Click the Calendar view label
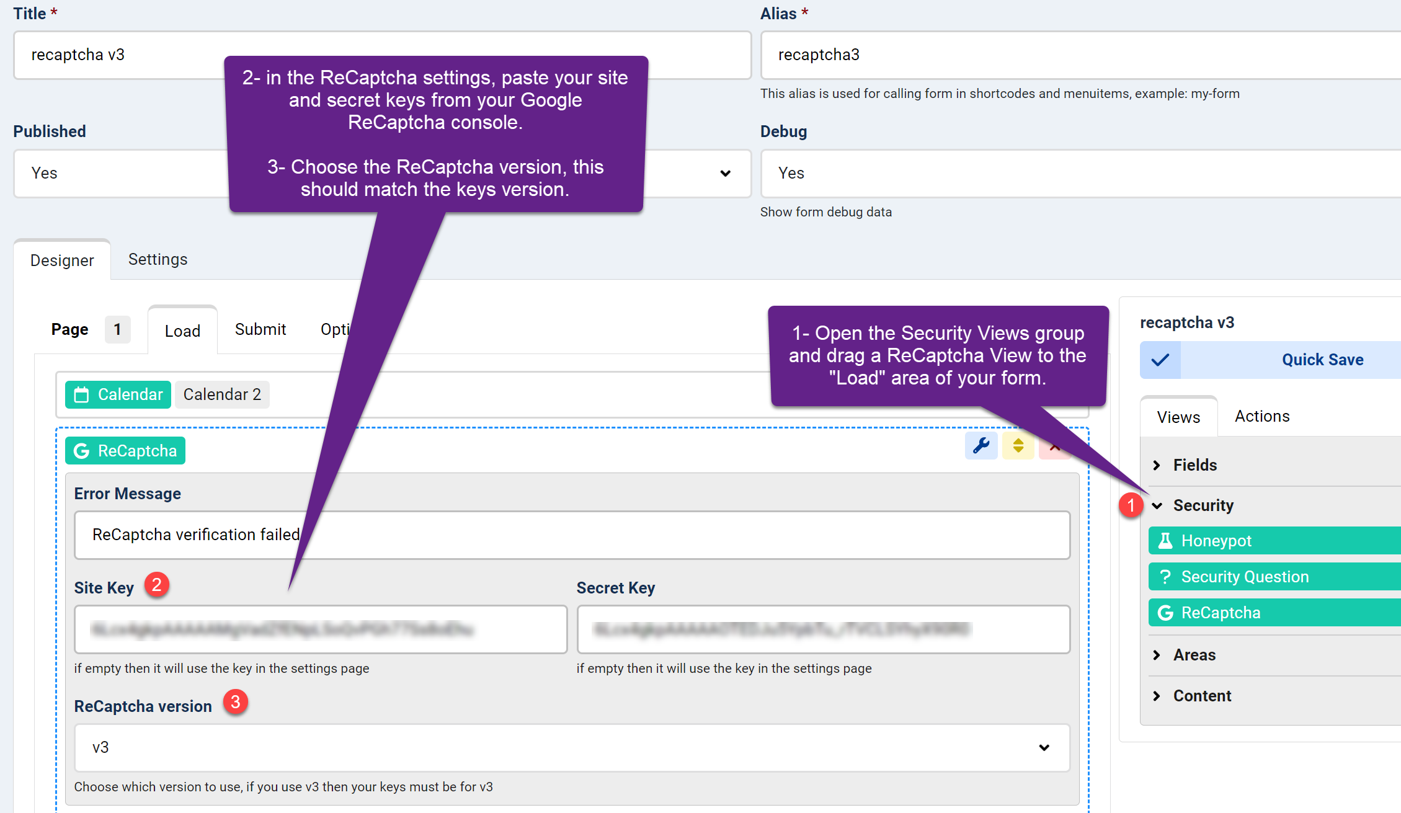1401x813 pixels. click(118, 394)
